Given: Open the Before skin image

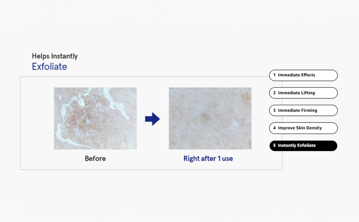Looking at the screenshot, I should [x=95, y=118].
